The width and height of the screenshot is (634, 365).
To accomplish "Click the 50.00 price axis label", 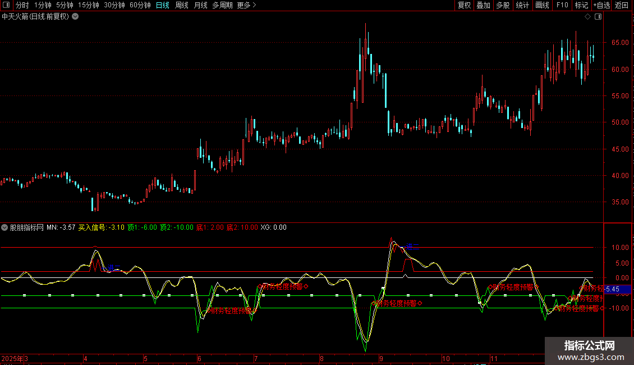I will tap(620, 122).
